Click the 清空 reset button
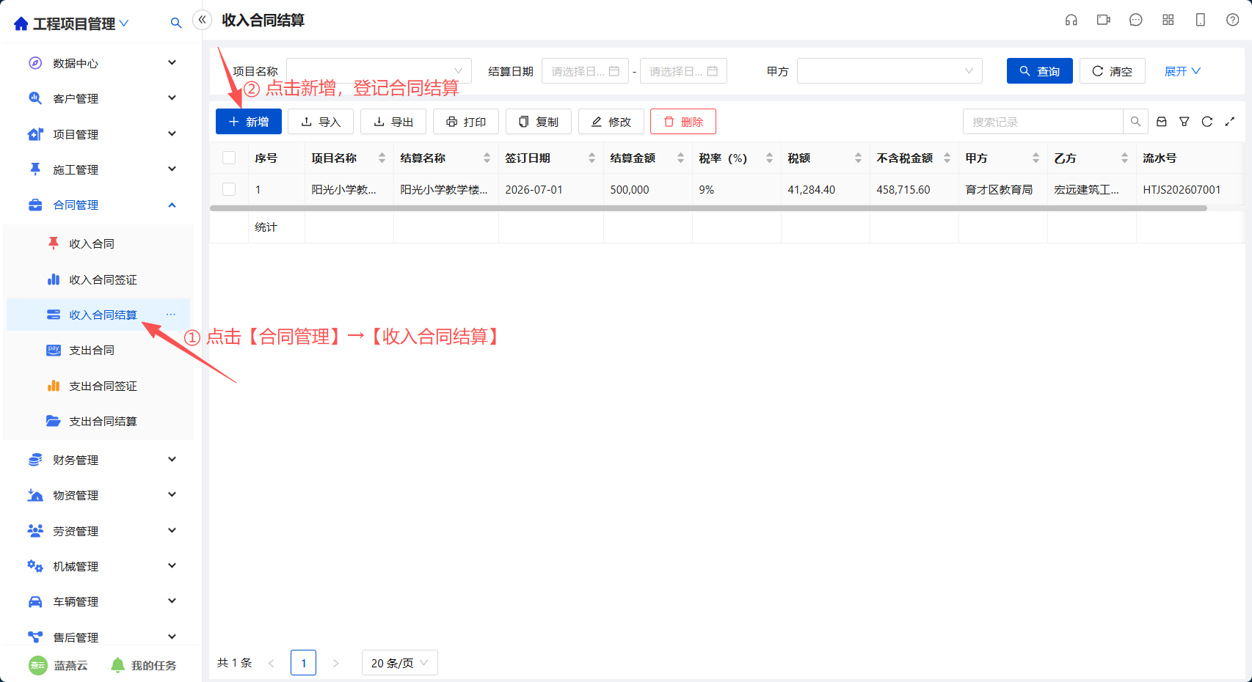 (1113, 71)
